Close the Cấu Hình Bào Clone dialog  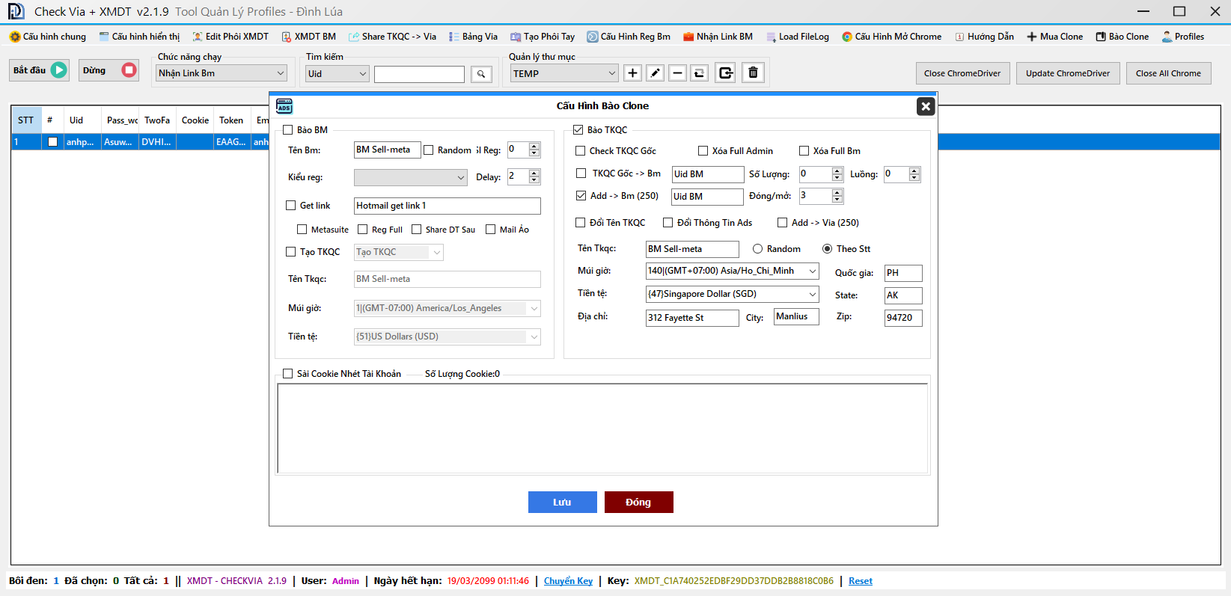(x=925, y=106)
